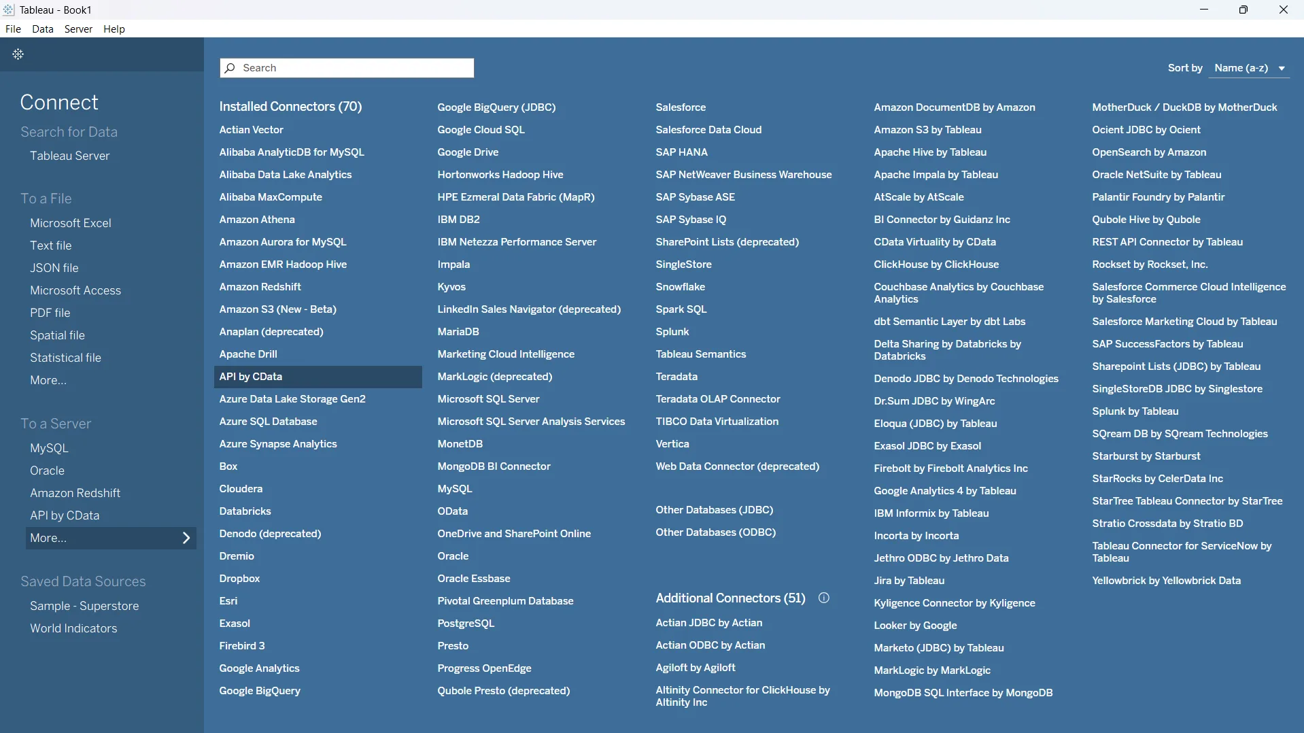Open the File menu

[13, 29]
